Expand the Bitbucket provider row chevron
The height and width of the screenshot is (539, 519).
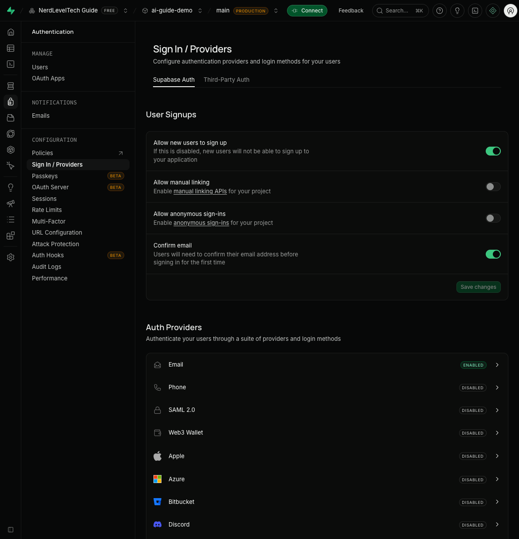tap(497, 502)
